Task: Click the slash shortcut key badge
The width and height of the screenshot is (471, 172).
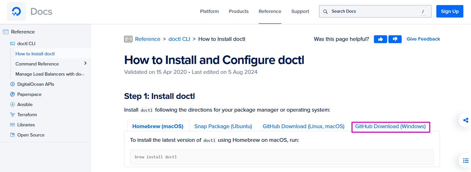Action: (423, 11)
